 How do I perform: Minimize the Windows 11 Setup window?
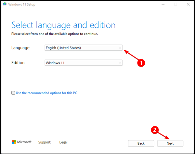163,4
